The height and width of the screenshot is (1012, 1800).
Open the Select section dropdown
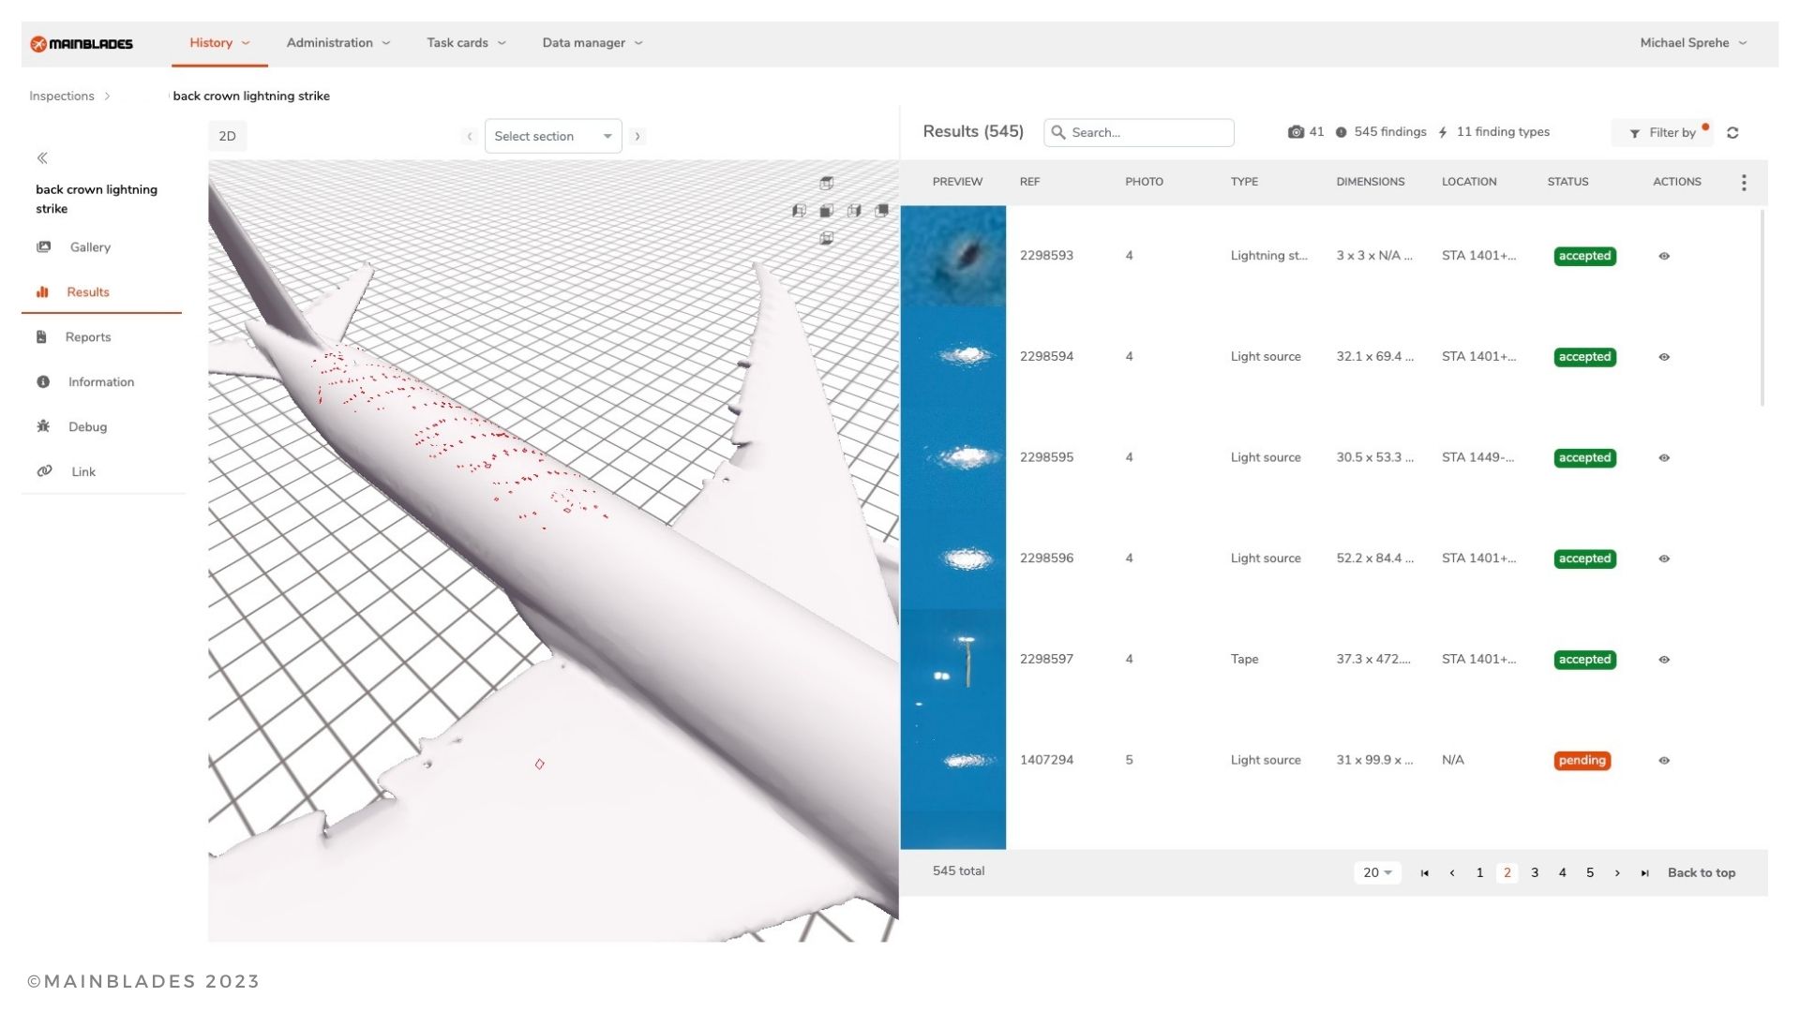click(x=552, y=137)
